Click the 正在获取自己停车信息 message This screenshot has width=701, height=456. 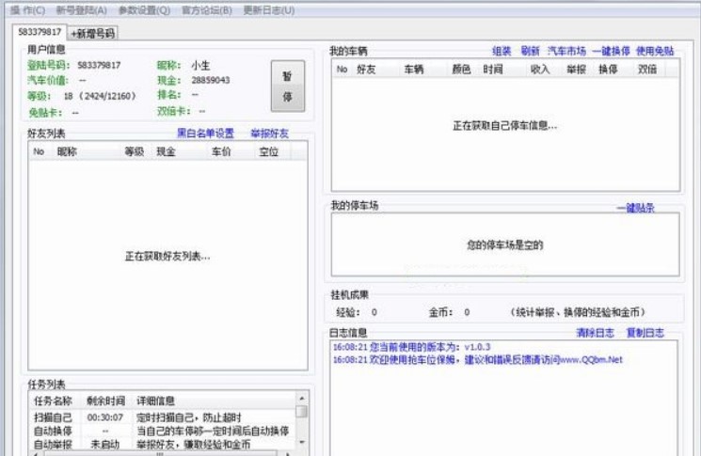505,126
